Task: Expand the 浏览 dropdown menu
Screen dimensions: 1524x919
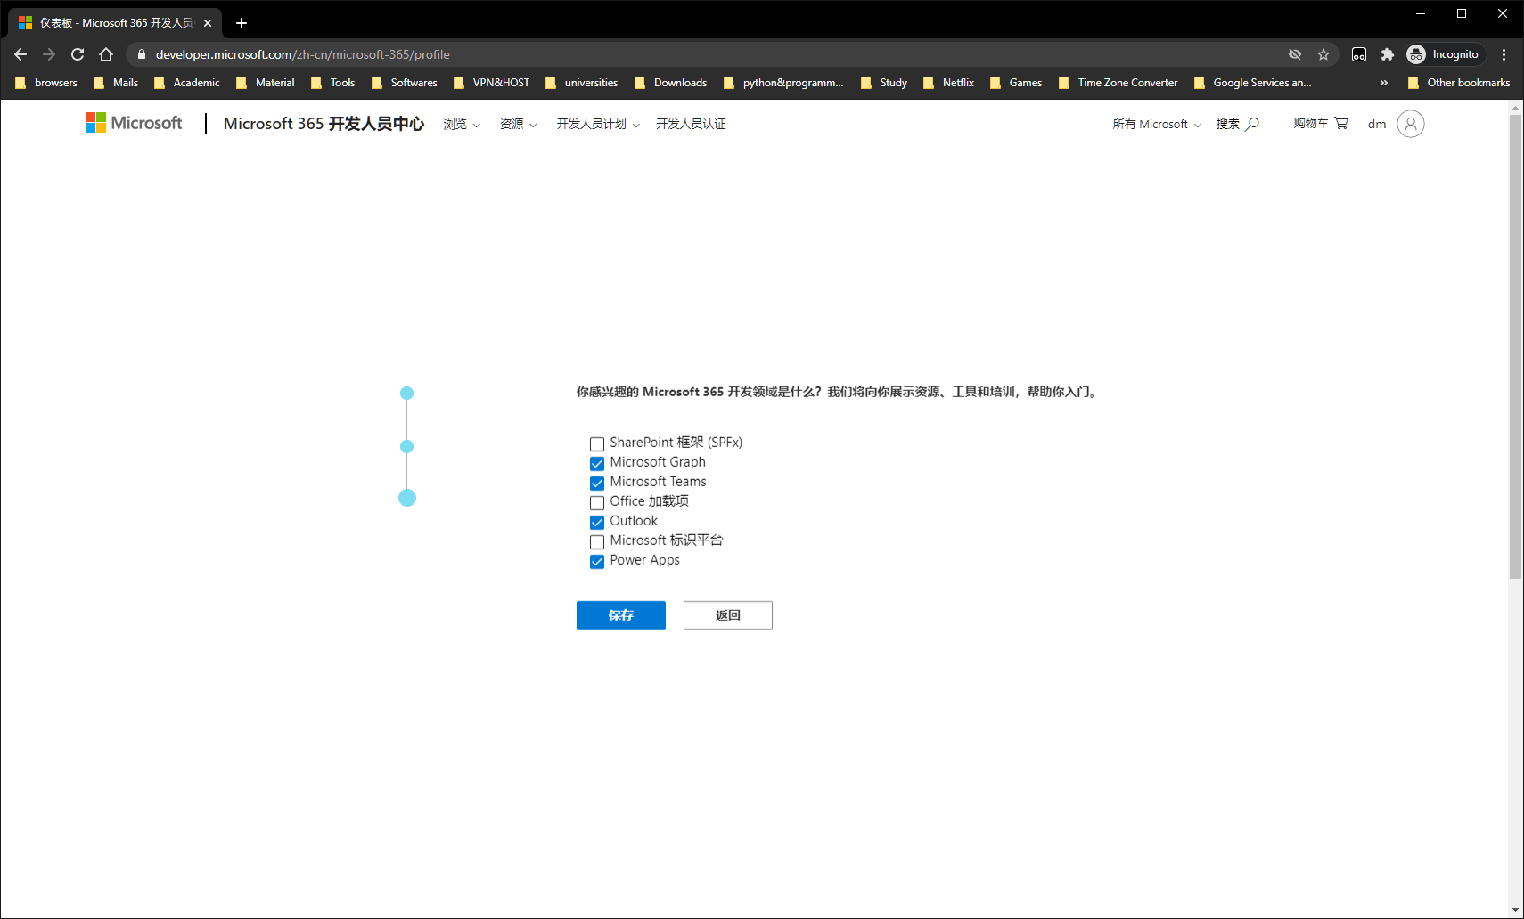Action: pyautogui.click(x=462, y=124)
